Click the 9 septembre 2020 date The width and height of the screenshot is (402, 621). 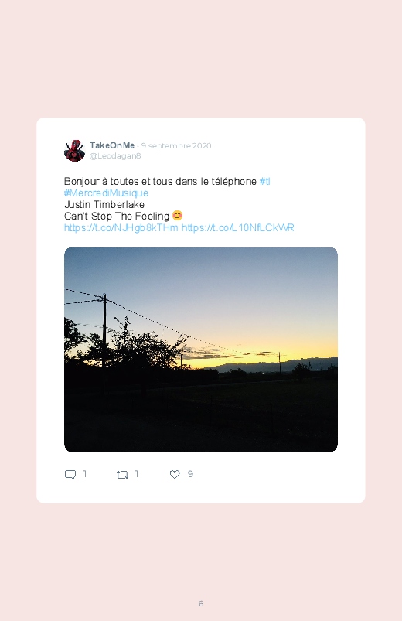click(176, 145)
